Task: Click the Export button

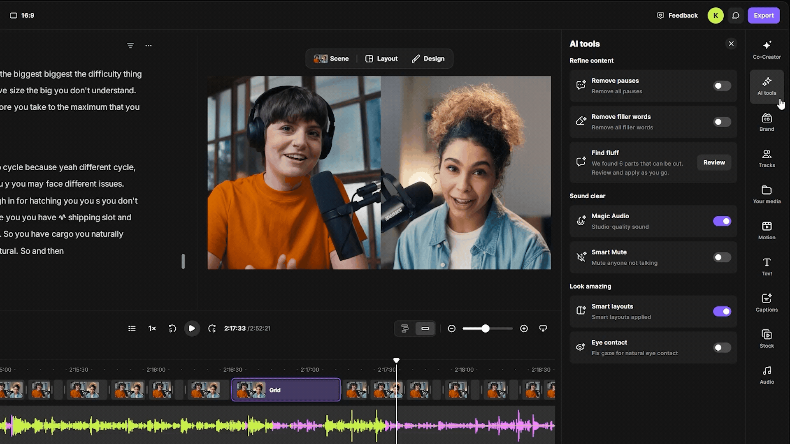Action: click(764, 16)
